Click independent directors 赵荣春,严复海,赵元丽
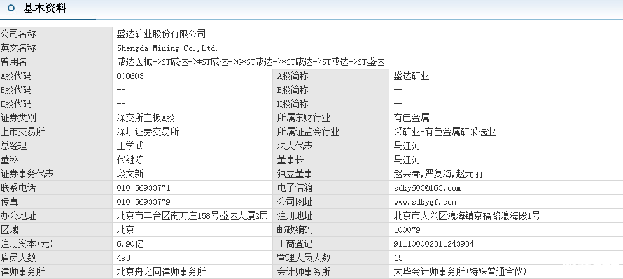623x279 pixels. click(438, 174)
